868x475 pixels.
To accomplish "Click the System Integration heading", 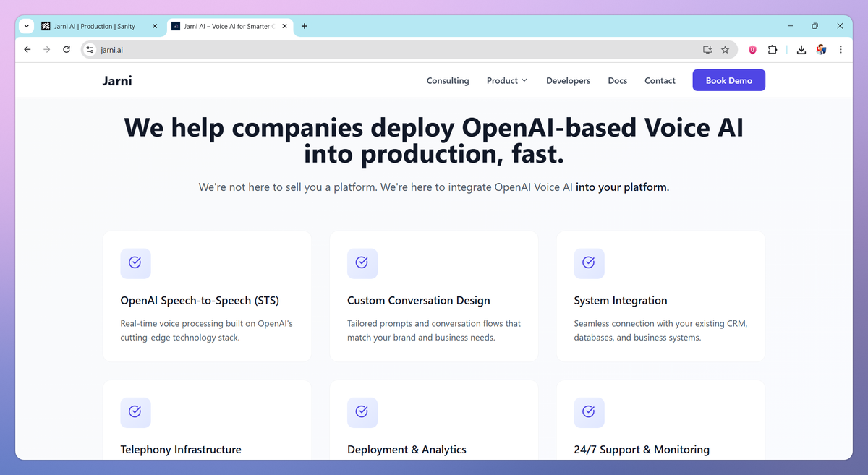I will 621,301.
